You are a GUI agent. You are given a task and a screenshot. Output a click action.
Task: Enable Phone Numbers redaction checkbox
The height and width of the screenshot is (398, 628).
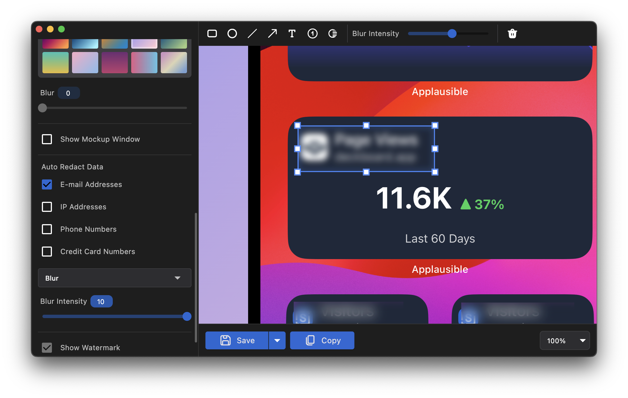47,229
